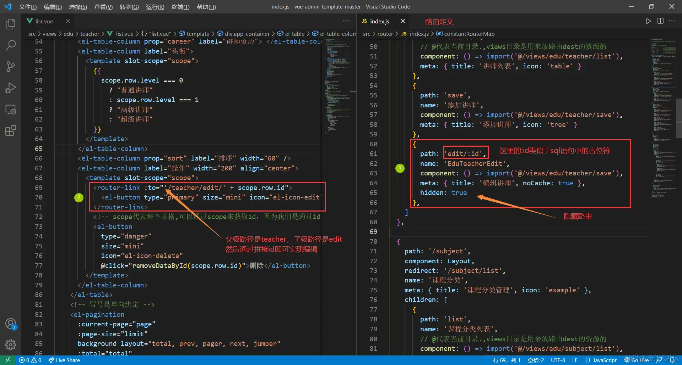The image size is (682, 365).
Task: Open the 查看(V) menu
Action: [x=103, y=7]
